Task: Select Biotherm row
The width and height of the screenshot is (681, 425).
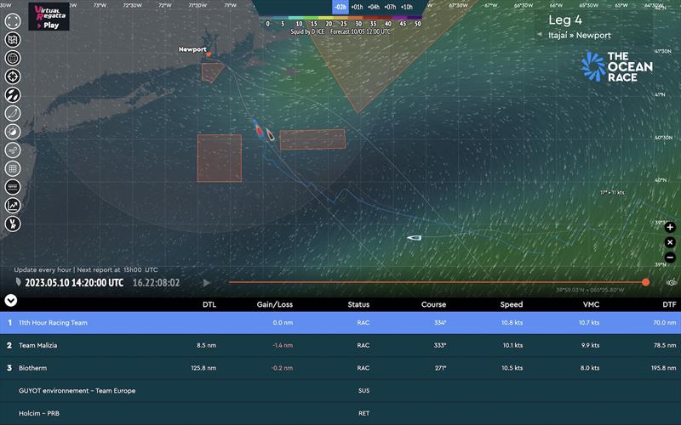Action: click(340, 368)
